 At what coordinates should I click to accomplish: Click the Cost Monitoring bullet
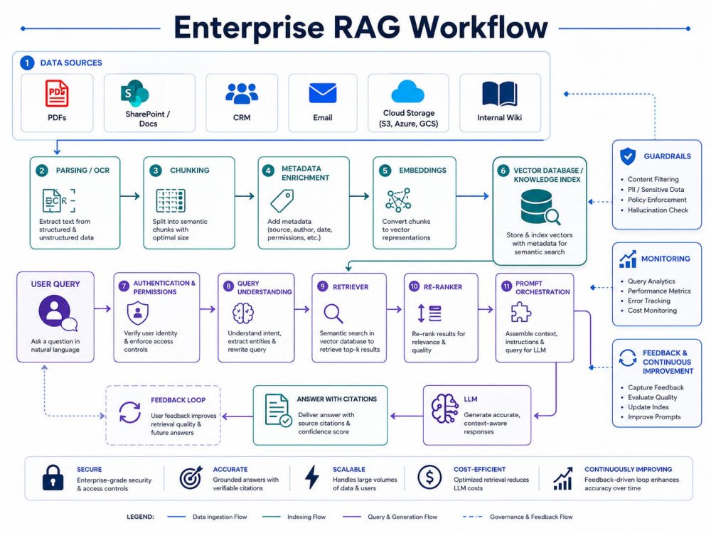(x=652, y=311)
